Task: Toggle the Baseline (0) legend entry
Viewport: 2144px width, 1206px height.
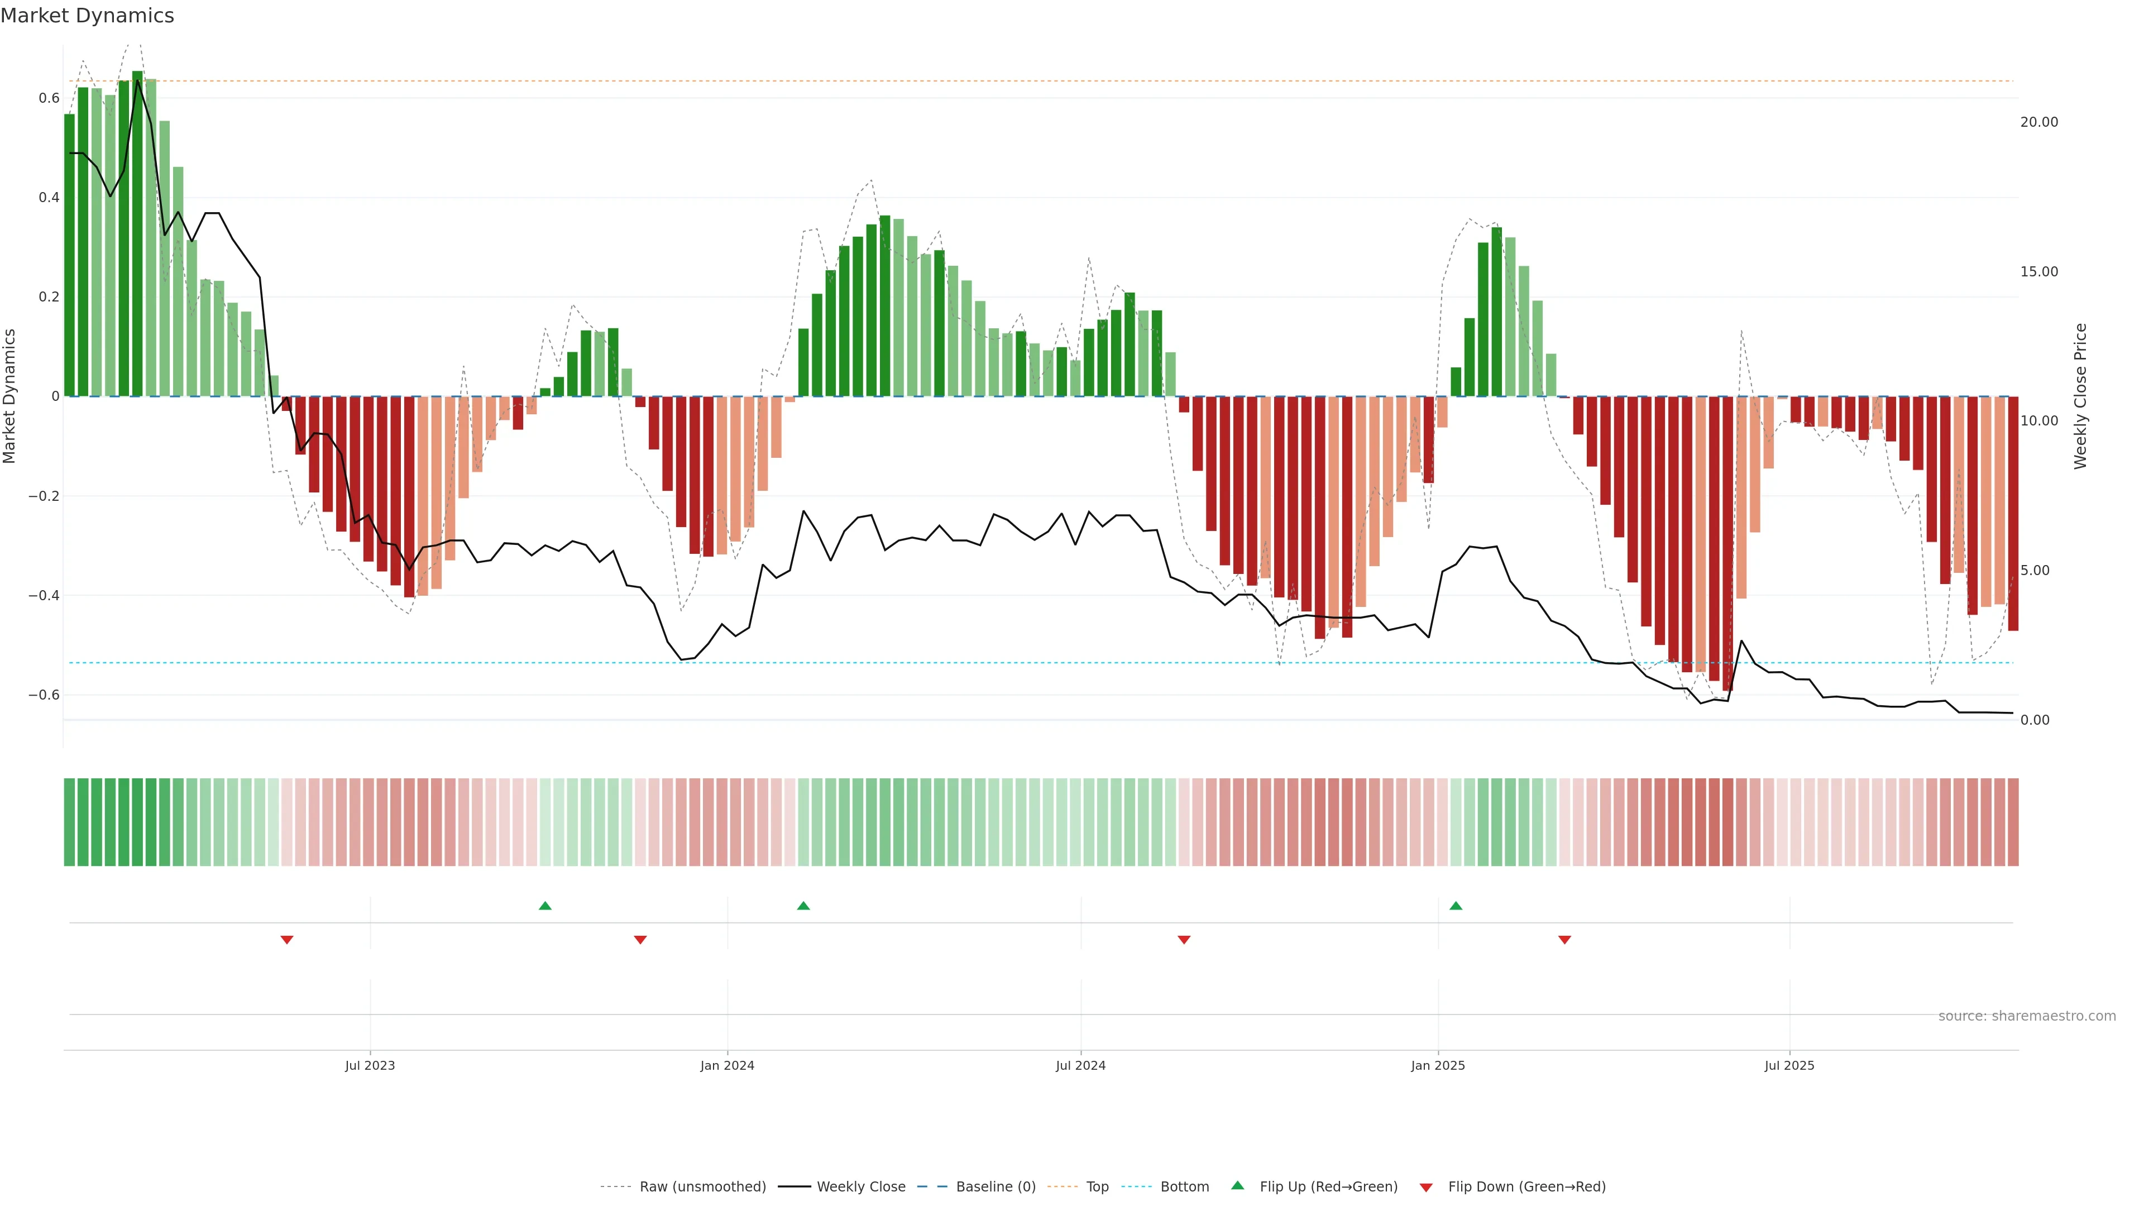Action: [996, 1187]
